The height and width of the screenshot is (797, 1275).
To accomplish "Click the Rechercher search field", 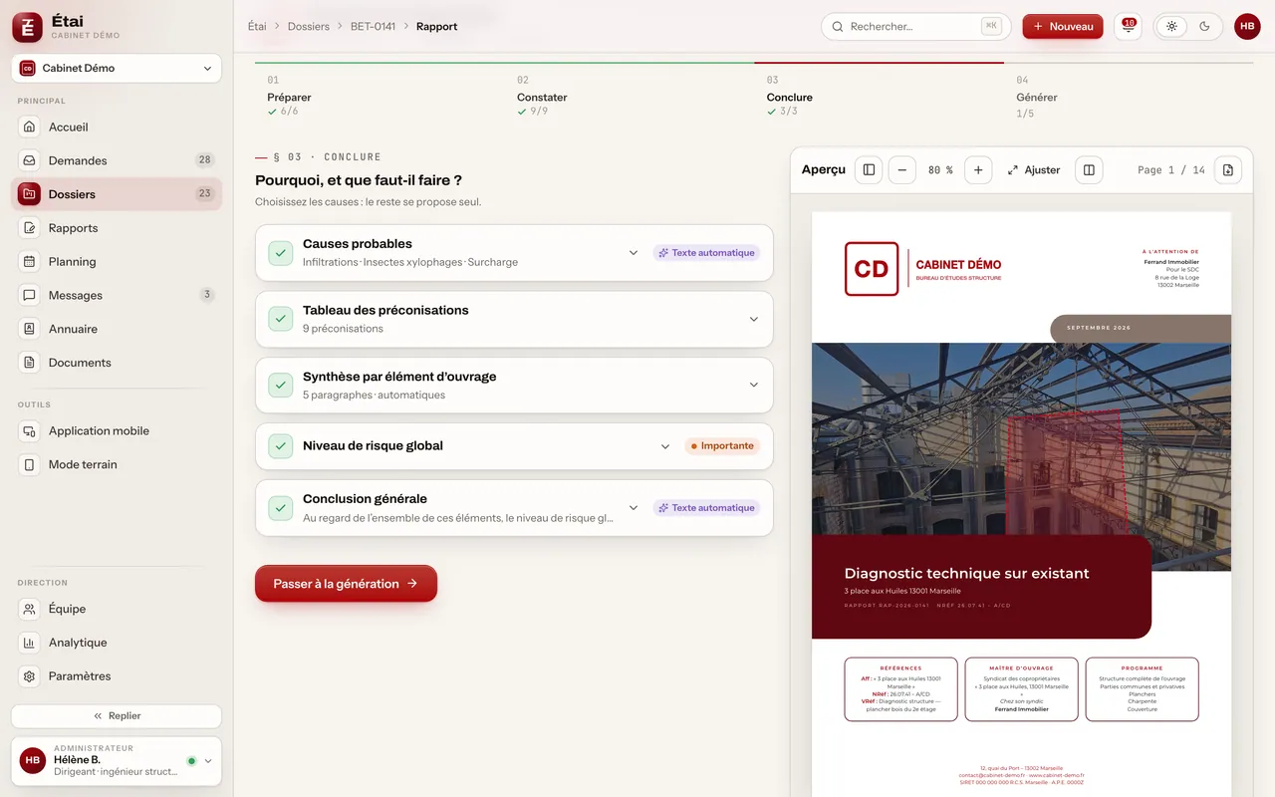I will 916,26.
